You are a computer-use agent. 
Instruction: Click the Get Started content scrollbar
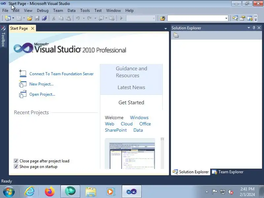162,153
